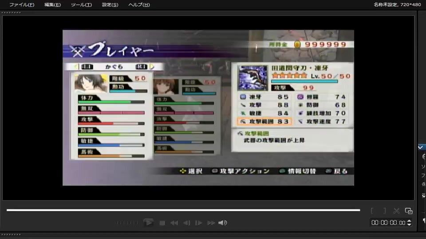The width and height of the screenshot is (426, 239).
Task: Click the white preview scrub bar
Action: point(183,210)
